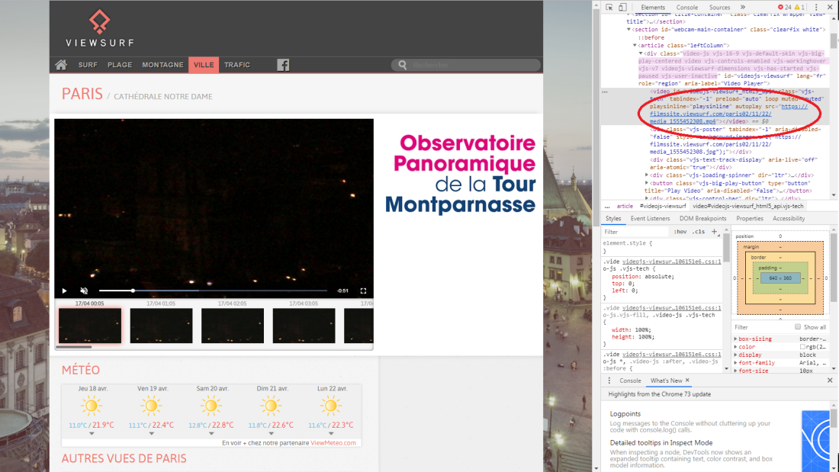
Task: Switch to the Sources tab
Action: (719, 8)
